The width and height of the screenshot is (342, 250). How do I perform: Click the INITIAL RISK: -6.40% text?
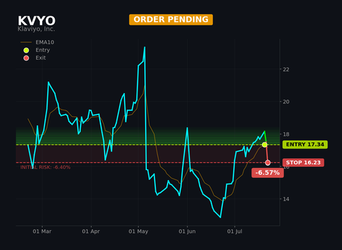coord(45,167)
